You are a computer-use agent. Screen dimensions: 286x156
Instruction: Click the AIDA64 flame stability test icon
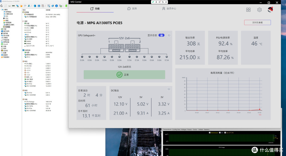21,6
